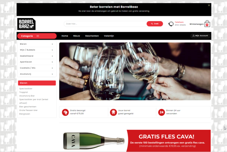Click the hamburger icon beside Categorie
This screenshot has width=227, height=152.
click(38, 36)
